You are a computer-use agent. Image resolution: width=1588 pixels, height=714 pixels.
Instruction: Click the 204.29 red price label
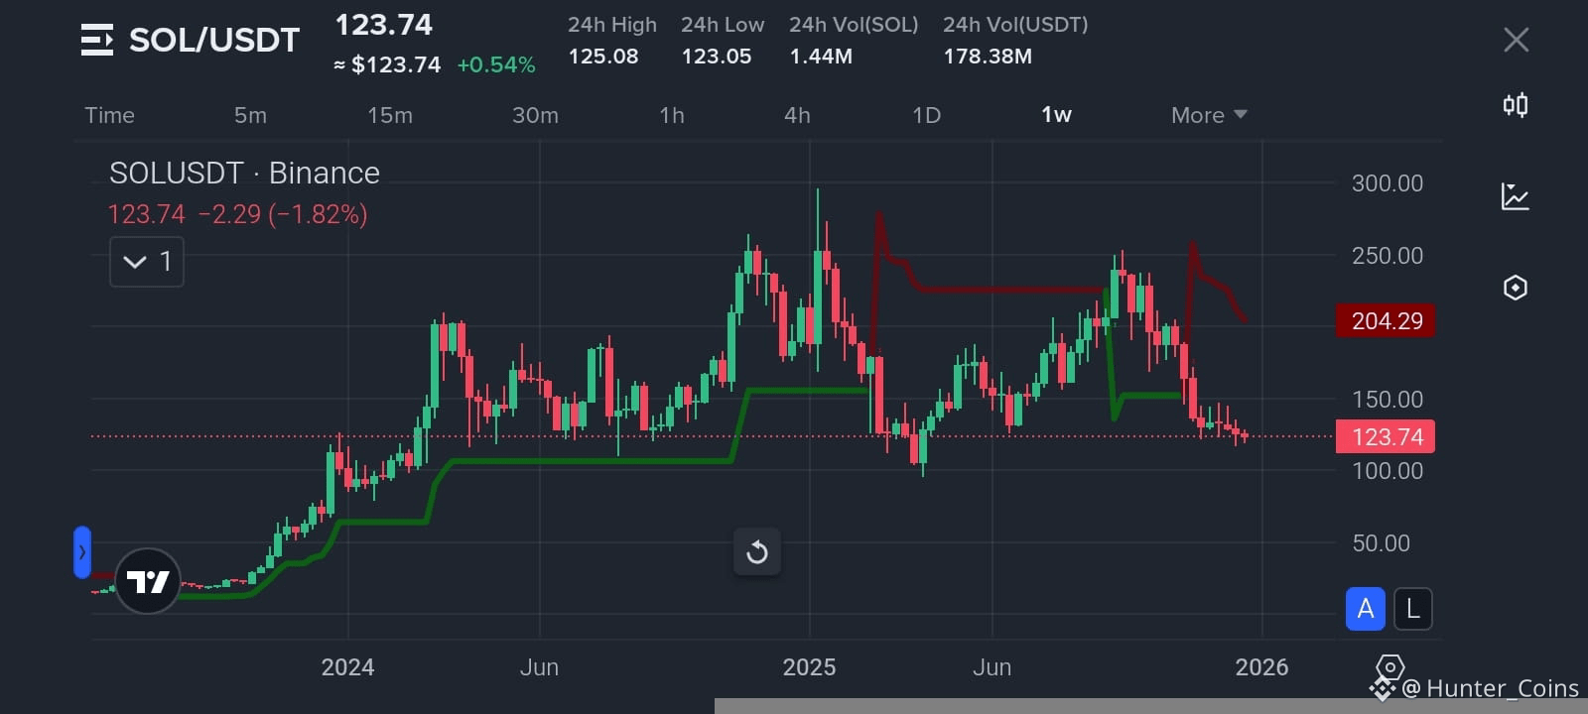tap(1386, 320)
